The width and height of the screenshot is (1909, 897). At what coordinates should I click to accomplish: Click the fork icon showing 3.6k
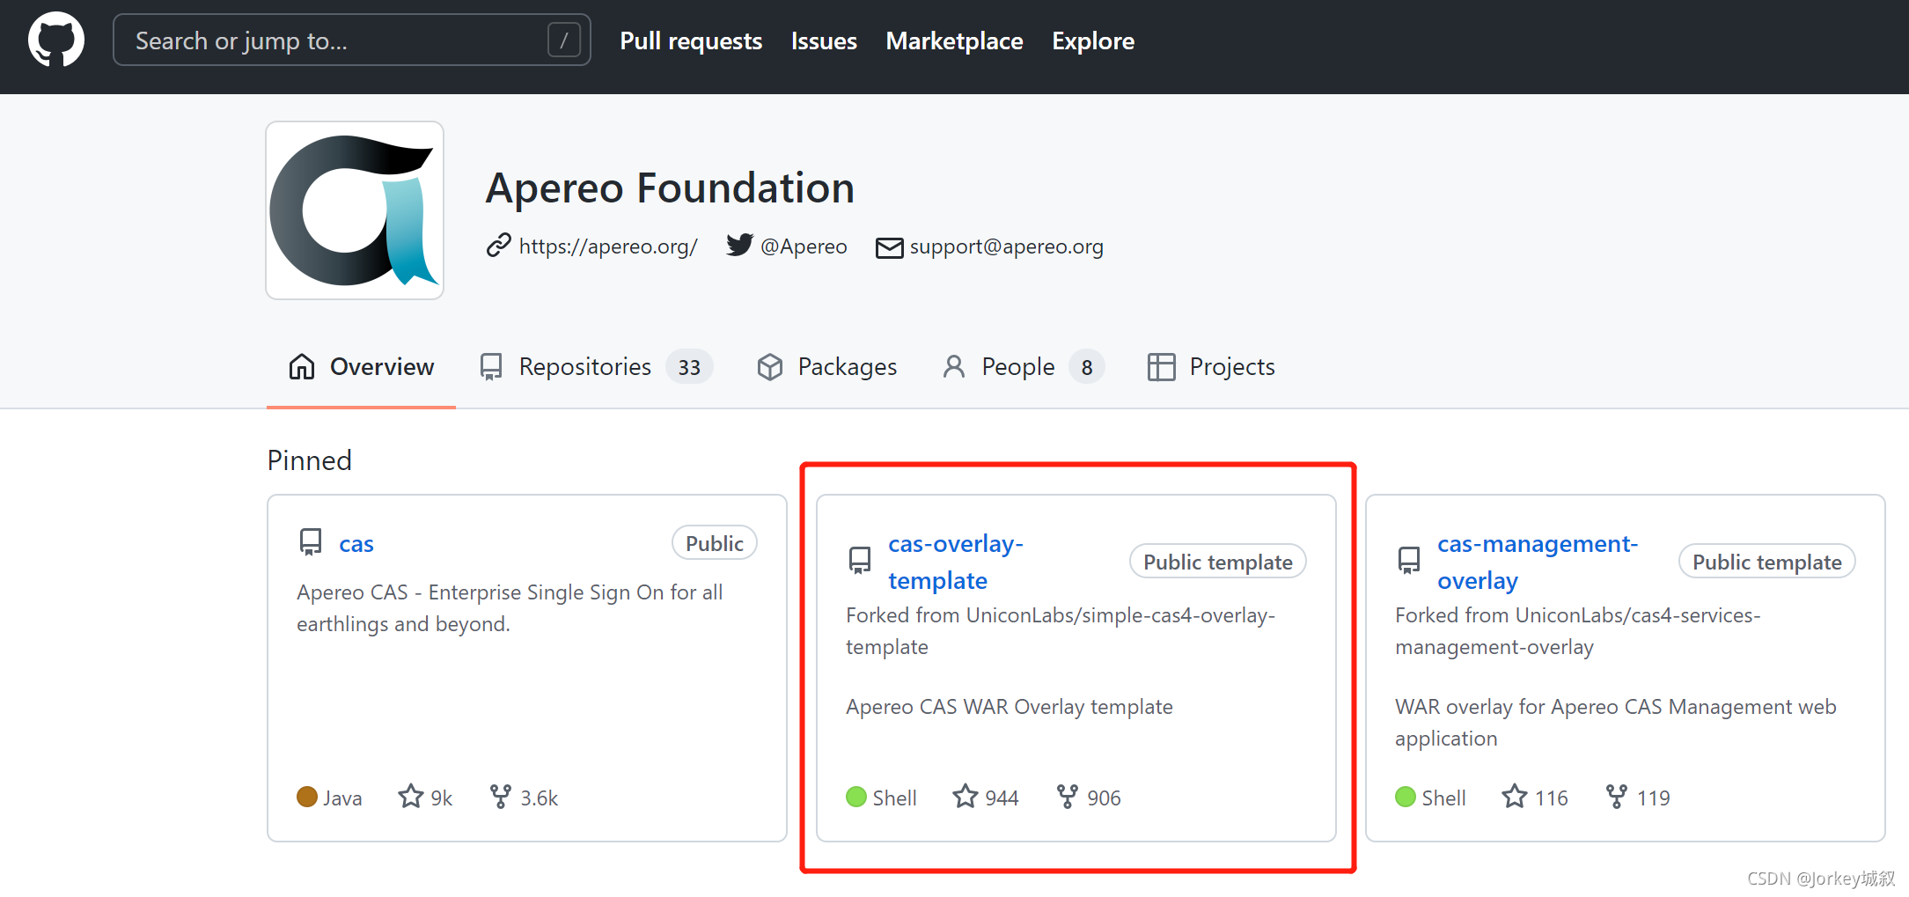click(501, 797)
